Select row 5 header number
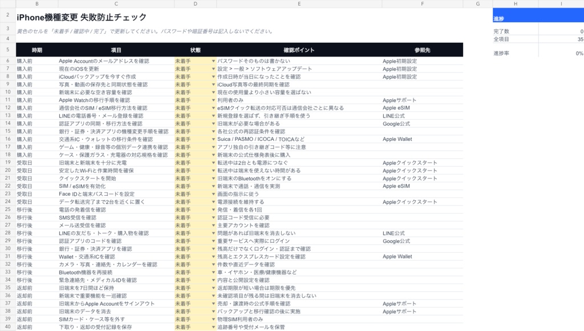Image resolution: width=584 pixels, height=331 pixels. pyautogui.click(x=8, y=50)
